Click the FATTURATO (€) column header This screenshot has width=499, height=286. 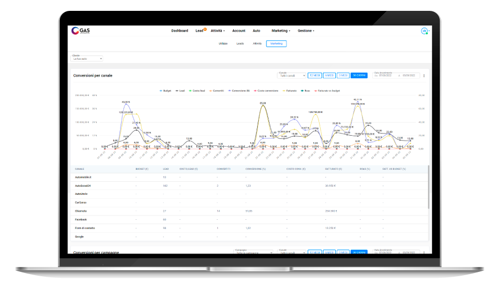(333, 169)
